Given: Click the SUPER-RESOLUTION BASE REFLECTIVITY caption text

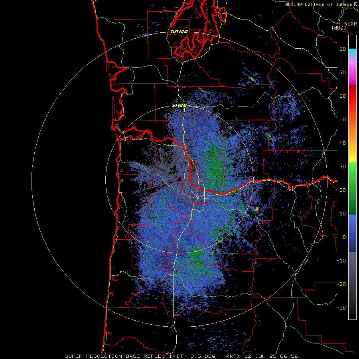Looking at the screenshot, I should coord(126,356).
